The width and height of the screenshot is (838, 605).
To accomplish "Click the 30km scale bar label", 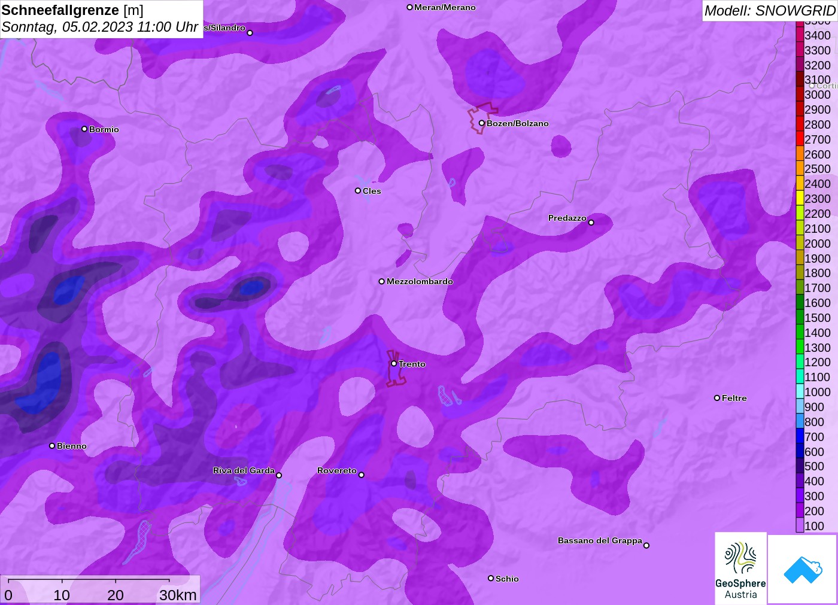I will click(178, 595).
